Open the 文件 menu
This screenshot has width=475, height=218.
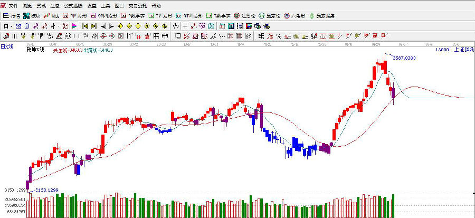coord(13,5)
